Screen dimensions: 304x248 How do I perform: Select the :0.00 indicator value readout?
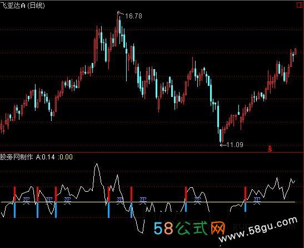(x=66, y=157)
